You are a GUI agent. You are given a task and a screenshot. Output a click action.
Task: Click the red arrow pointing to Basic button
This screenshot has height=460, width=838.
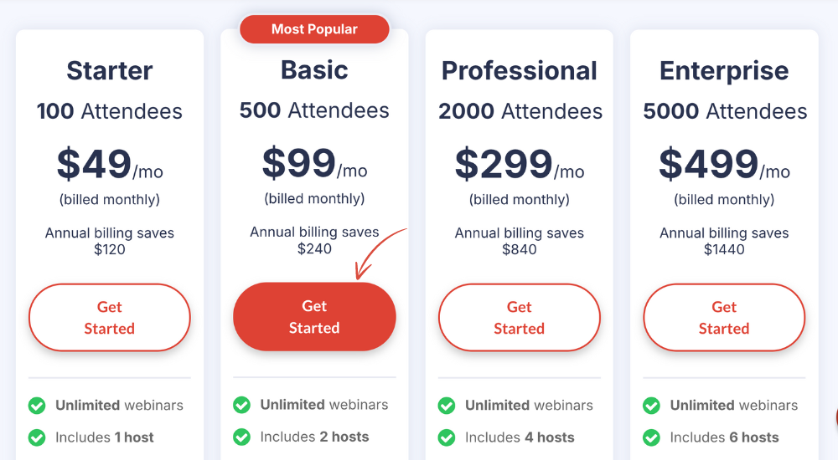pos(379,253)
